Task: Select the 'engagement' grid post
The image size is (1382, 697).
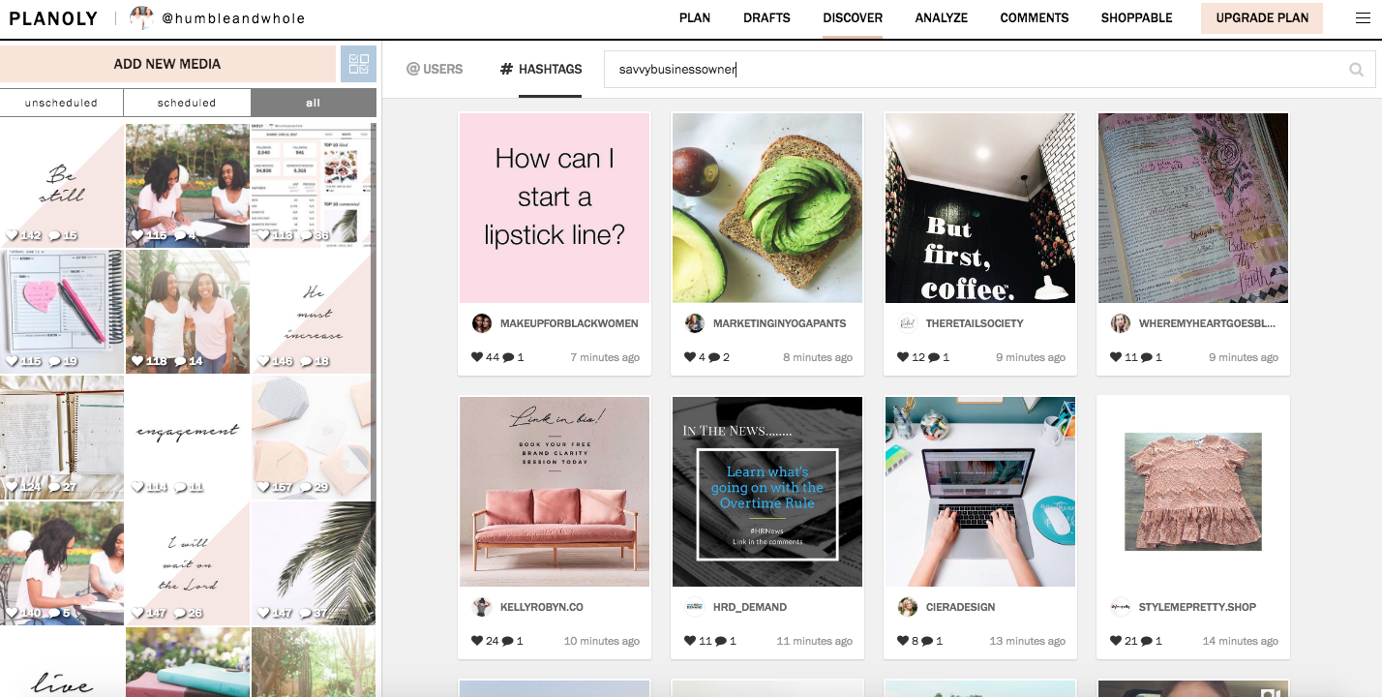Action: click(x=187, y=437)
